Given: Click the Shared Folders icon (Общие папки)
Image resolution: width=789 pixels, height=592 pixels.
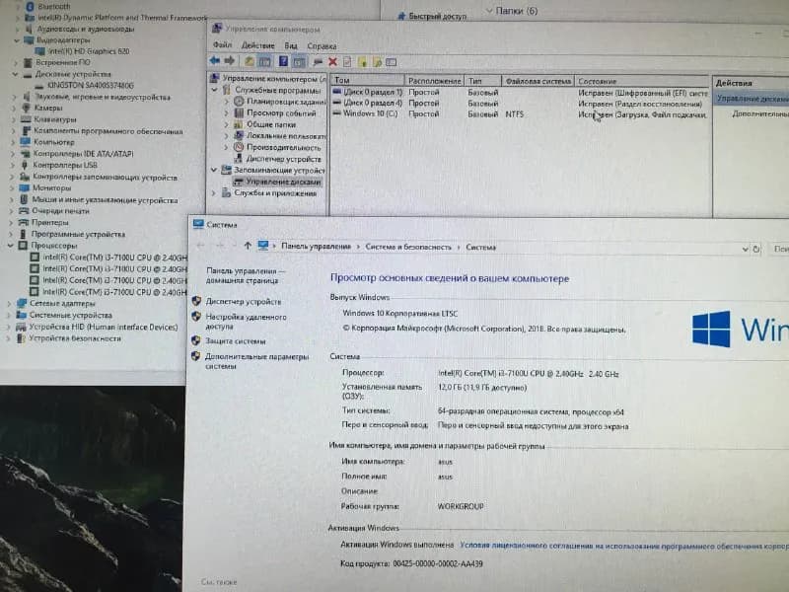Looking at the screenshot, I should (239, 124).
